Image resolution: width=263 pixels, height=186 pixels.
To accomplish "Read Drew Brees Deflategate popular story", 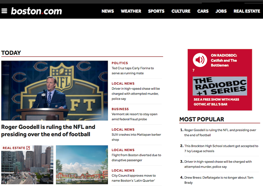I will 219,180.
